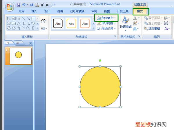
Task: Switch to the 插入 ribbon tab
Action: [34, 11]
